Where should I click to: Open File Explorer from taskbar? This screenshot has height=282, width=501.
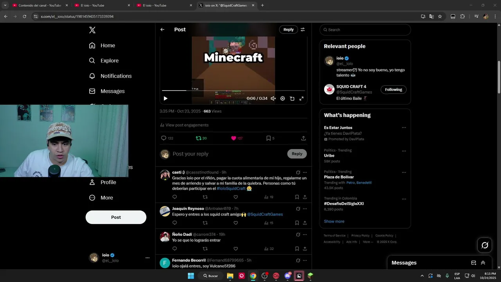pyautogui.click(x=230, y=276)
